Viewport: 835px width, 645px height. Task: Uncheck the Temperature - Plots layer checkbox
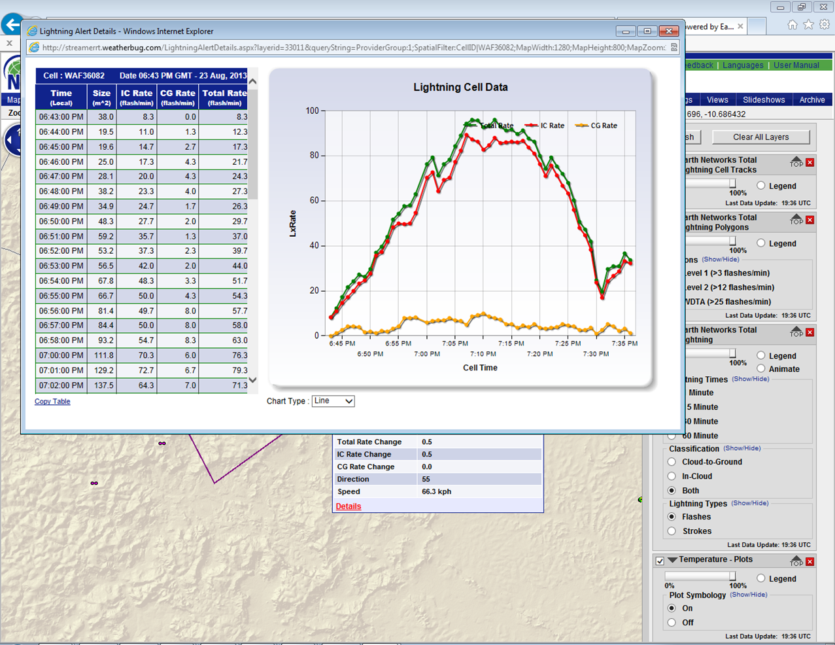(660, 561)
